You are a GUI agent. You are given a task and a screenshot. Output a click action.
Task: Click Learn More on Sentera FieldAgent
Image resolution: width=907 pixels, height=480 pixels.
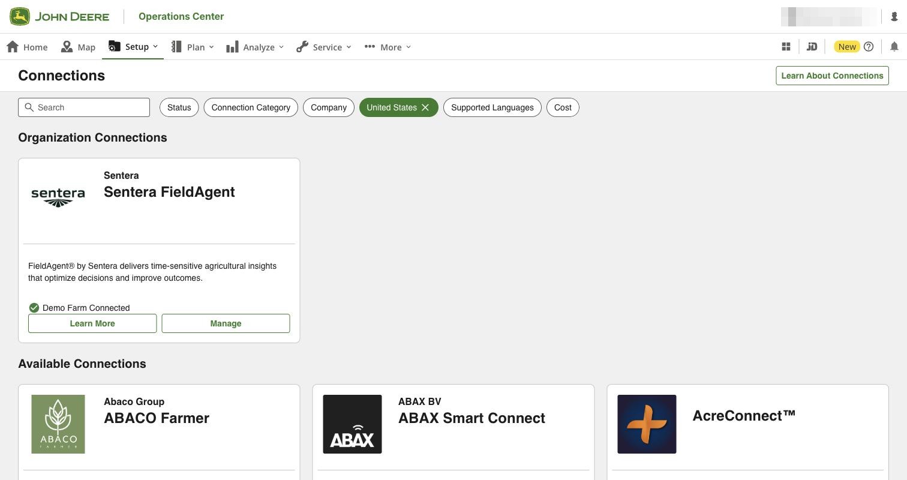tap(92, 323)
